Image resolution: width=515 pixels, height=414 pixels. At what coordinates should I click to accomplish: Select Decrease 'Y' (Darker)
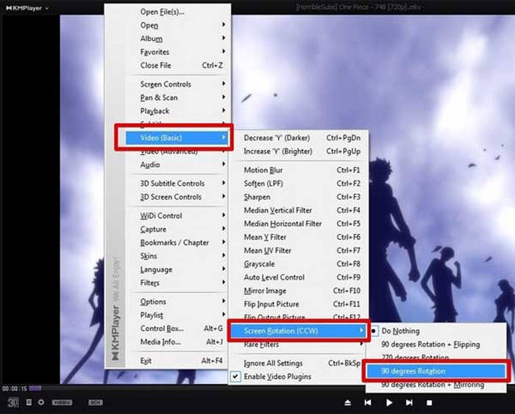297,138
